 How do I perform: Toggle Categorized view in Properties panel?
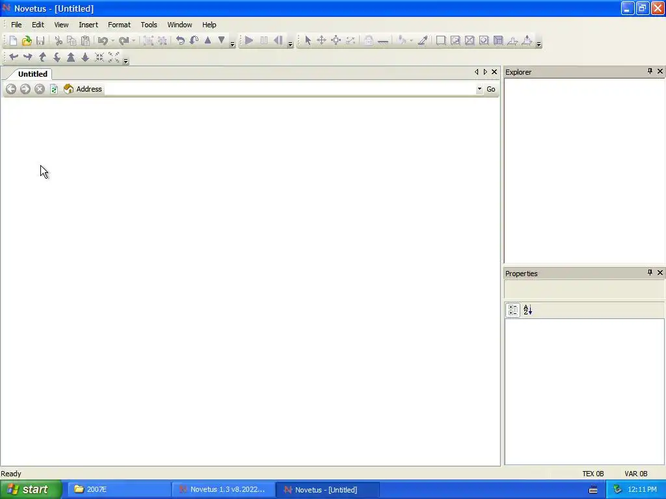[x=513, y=310]
